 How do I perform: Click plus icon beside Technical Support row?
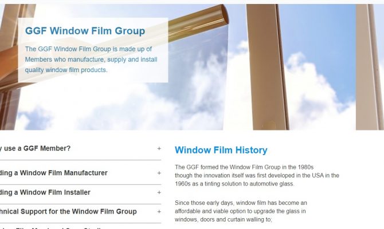[159, 212]
